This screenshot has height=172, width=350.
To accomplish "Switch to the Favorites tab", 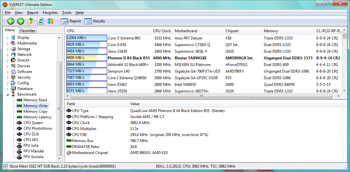I will (x=28, y=30).
